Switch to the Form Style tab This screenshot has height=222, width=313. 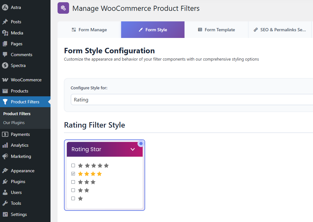(153, 30)
